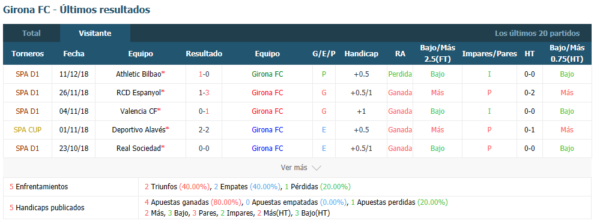This screenshot has width=594, height=221.
Task: Select the Visitante tab
Action: tap(95, 34)
